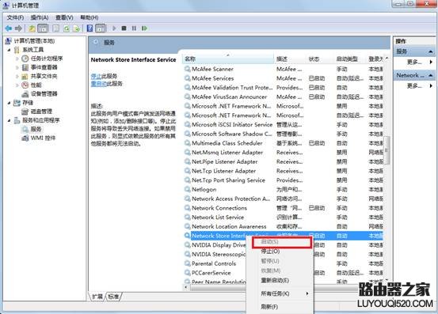Open the 查看(V) menu

click(64, 17)
